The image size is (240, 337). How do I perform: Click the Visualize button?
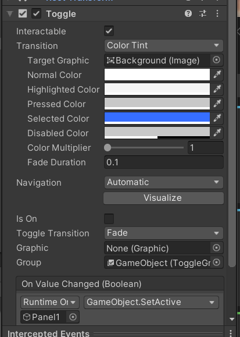(163, 198)
